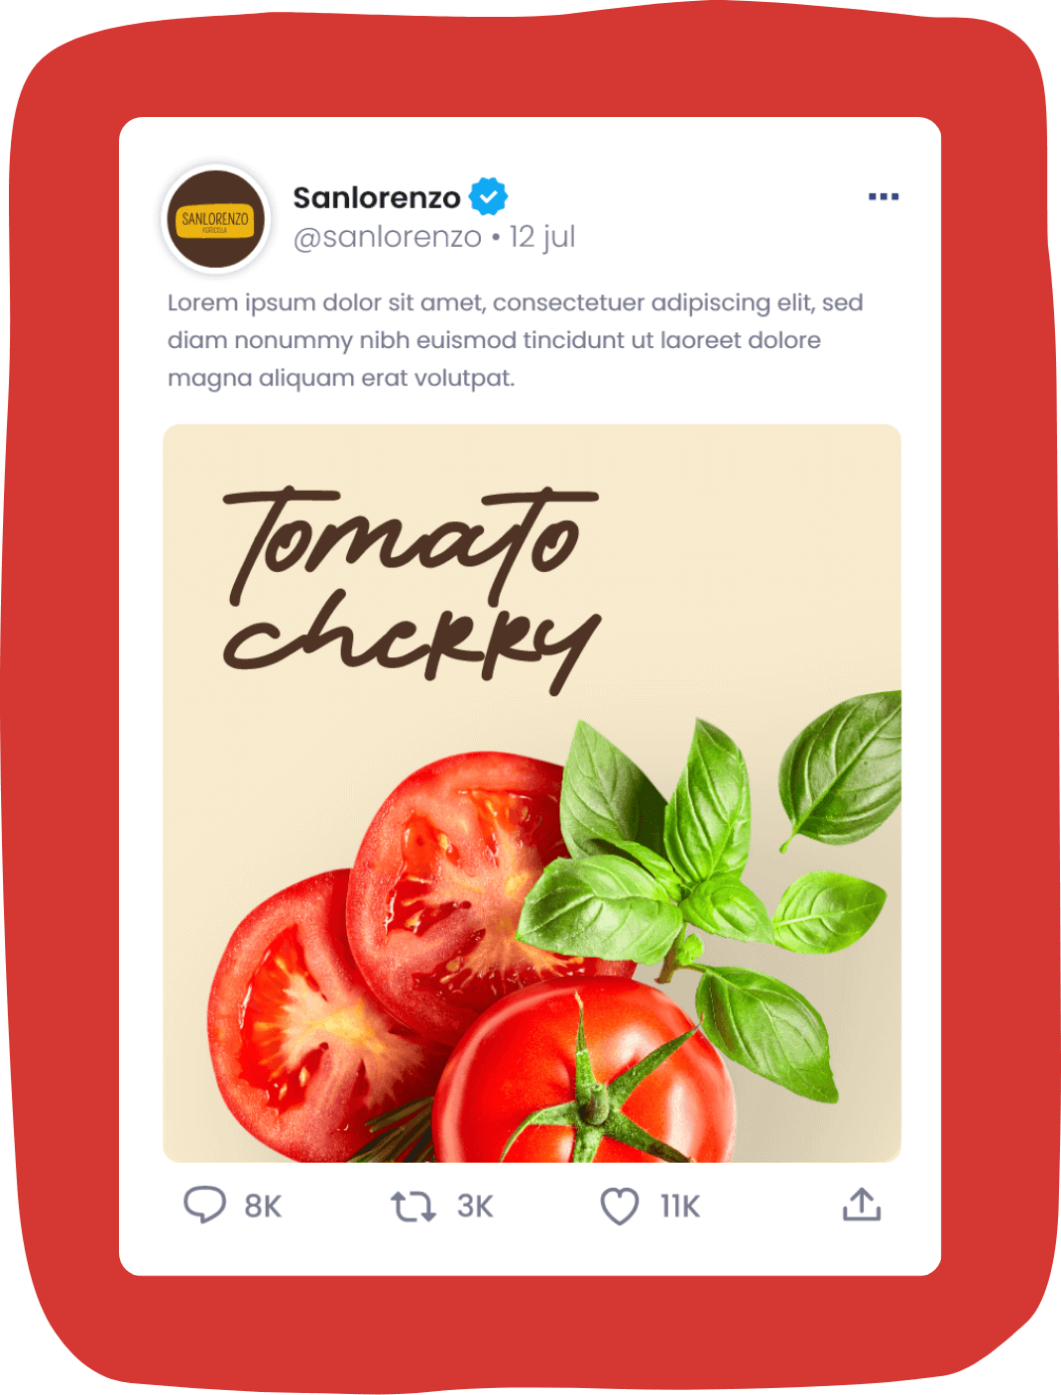1061x1395 pixels.
Task: Click the share upload icon
Action: [862, 1205]
